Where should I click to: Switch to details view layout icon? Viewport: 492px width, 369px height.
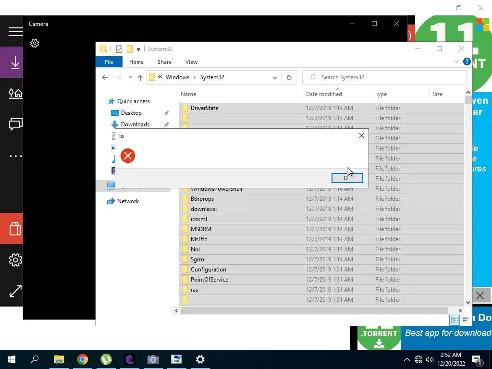click(x=455, y=320)
